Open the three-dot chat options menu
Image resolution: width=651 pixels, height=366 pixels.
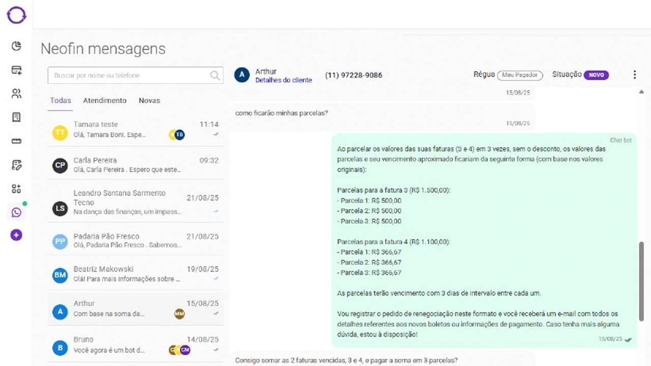point(634,75)
